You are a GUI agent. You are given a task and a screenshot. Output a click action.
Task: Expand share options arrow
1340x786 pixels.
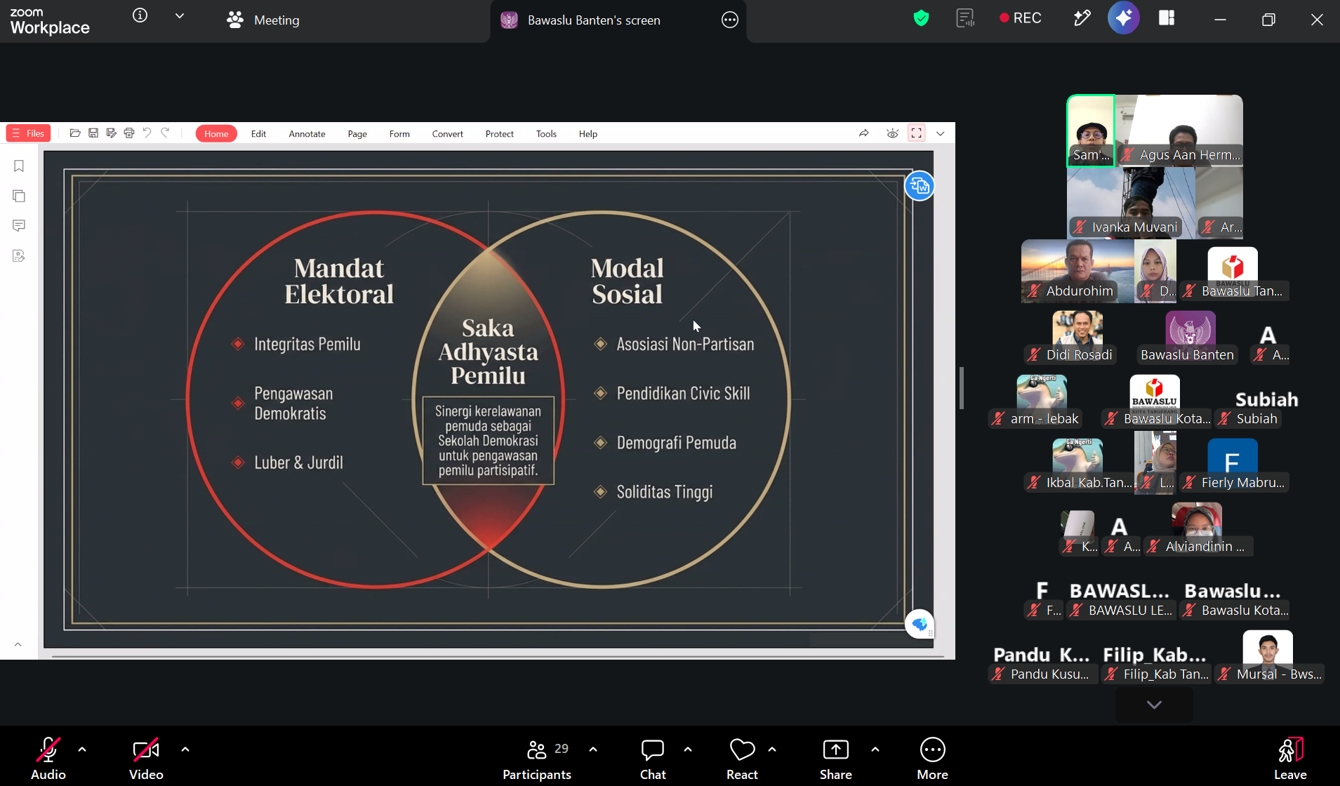pos(875,750)
